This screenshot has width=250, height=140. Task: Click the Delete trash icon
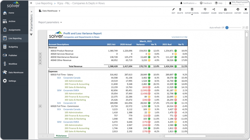180,9
